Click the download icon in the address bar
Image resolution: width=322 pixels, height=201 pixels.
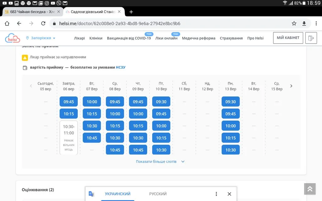(304, 24)
